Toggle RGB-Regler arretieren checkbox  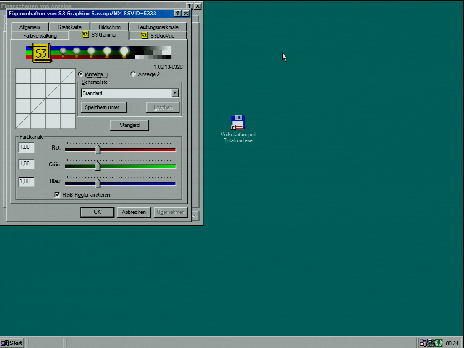point(58,195)
